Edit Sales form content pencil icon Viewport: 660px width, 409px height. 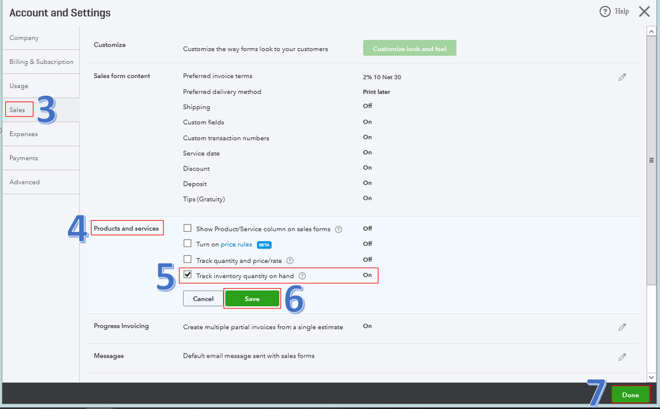click(622, 77)
